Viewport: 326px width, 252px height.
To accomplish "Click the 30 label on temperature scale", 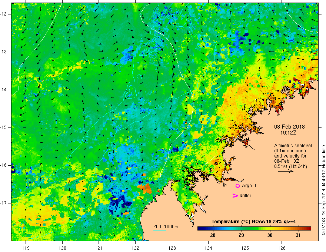I will [270, 235].
